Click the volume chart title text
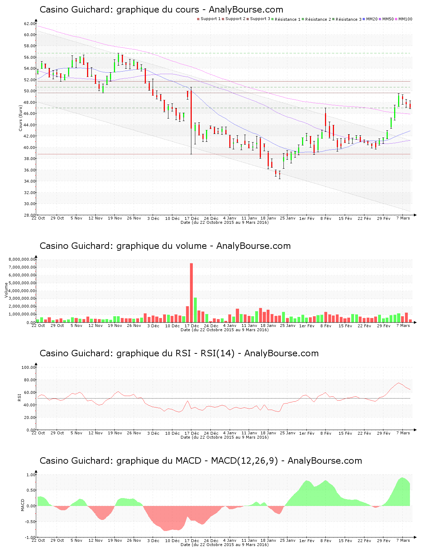 [x=165, y=246]
